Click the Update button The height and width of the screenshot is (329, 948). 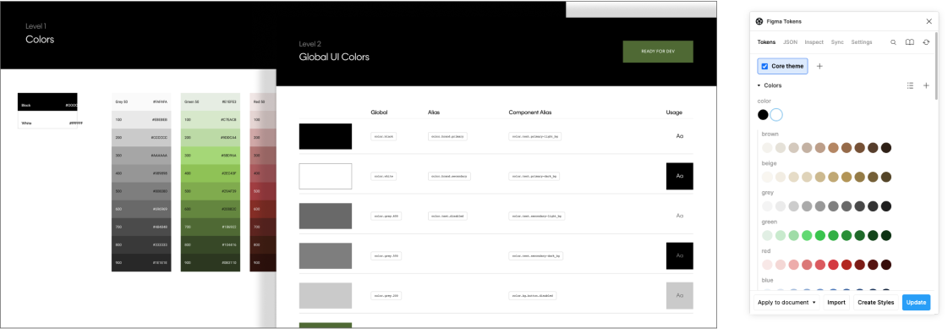[x=916, y=303]
